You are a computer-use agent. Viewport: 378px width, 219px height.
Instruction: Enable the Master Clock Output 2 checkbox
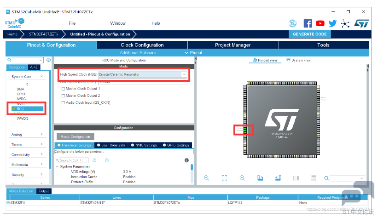pyautogui.click(x=63, y=95)
